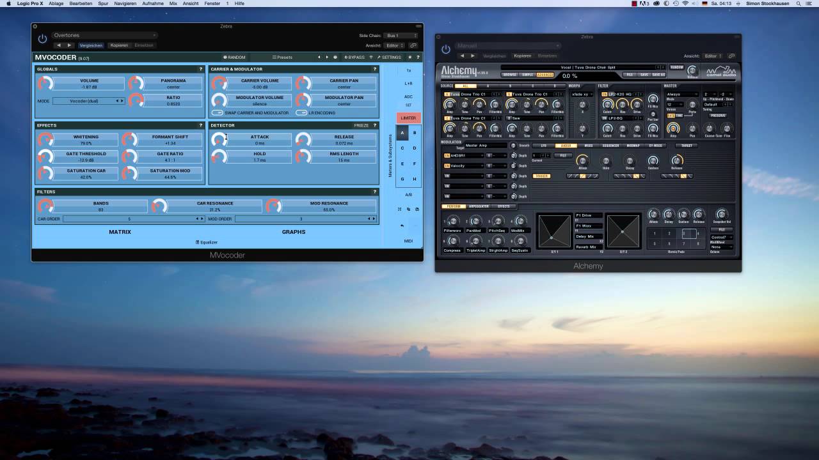The image size is (819, 460).
Task: Open the Mod Order selector
Action: pos(305,219)
